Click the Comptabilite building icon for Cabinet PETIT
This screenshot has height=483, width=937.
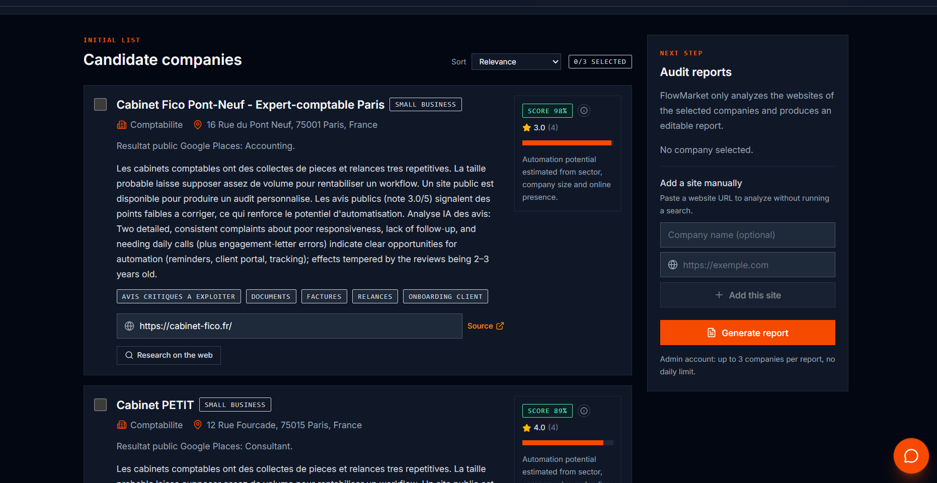point(122,425)
